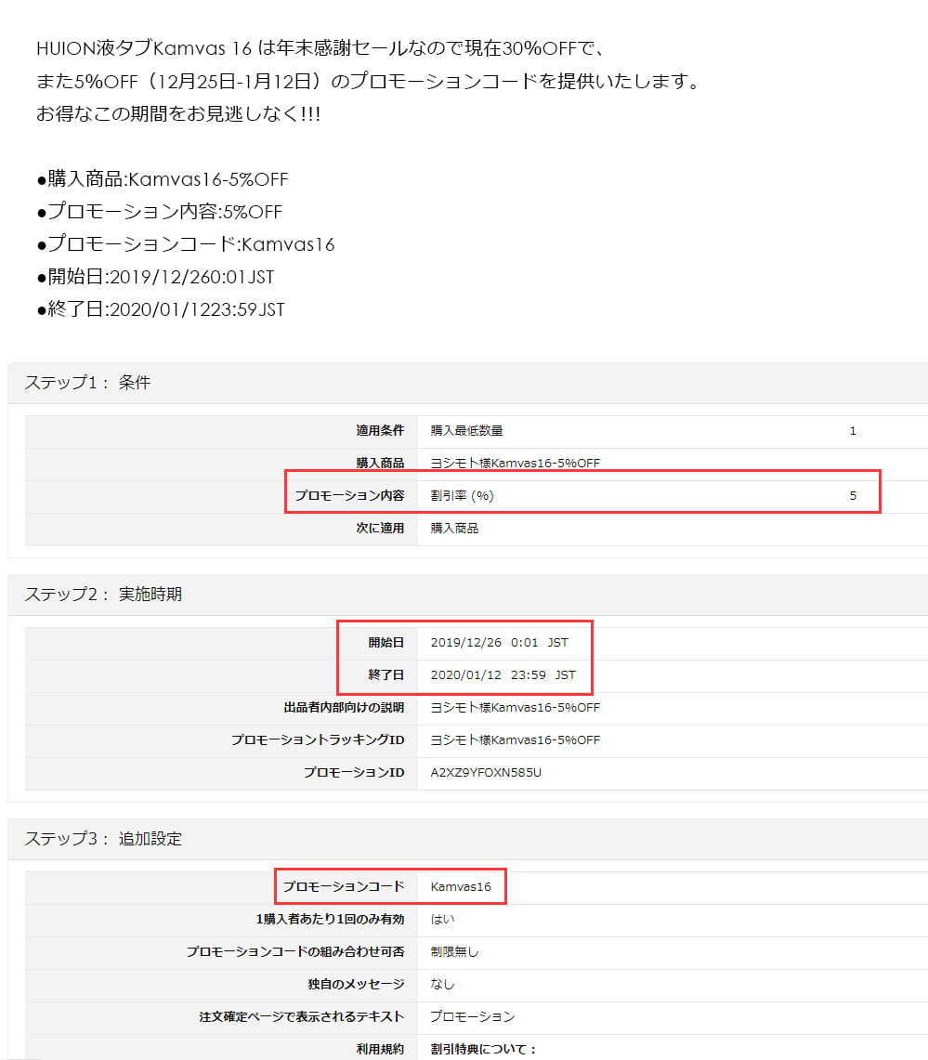The width and height of the screenshot is (928, 1060).
Task: Click the 開始日 label in Step 2 table
Action: pos(386,642)
